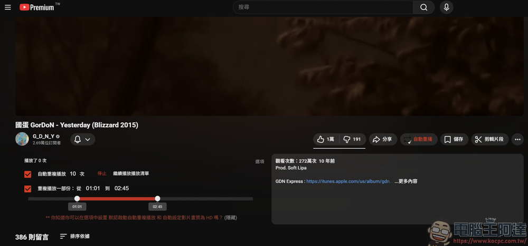Click 觀看次數：272萬次 view count text
This screenshot has height=246, width=528.
pos(296,161)
